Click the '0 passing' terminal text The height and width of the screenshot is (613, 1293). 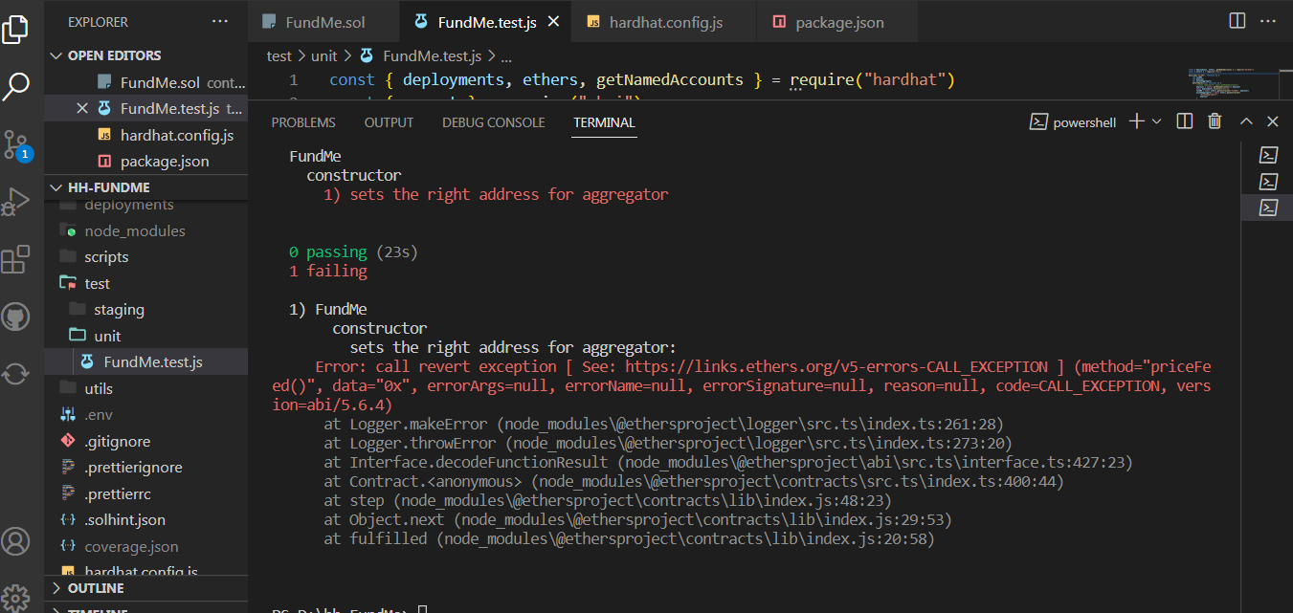tap(328, 252)
